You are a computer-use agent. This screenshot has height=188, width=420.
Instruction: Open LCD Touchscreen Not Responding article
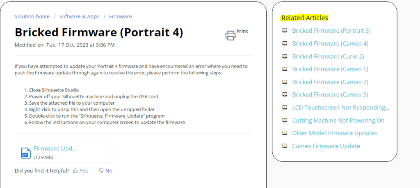(x=340, y=107)
